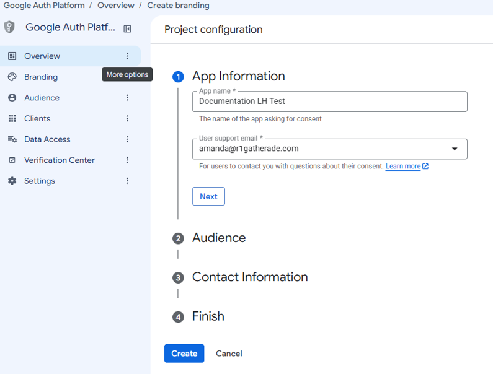The image size is (493, 374).
Task: Click the Data Access list-settings icon
Action: (12, 139)
